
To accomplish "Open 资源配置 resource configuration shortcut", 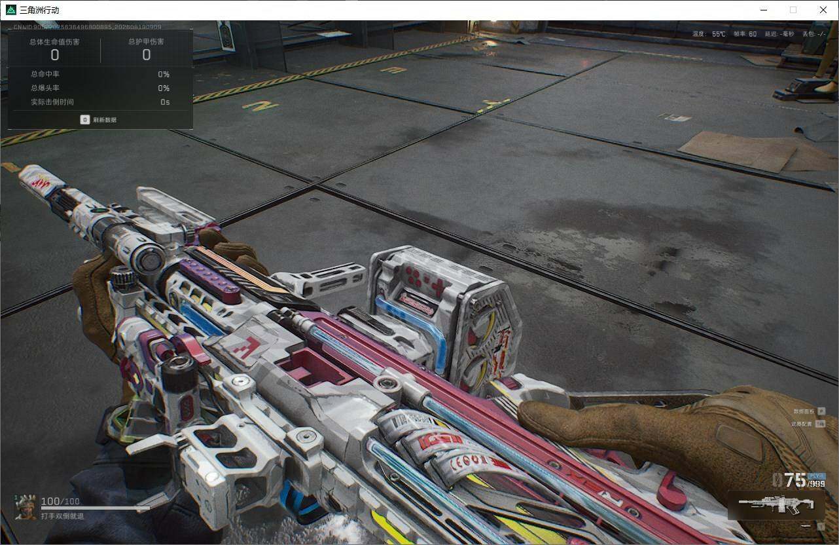I will point(808,424).
